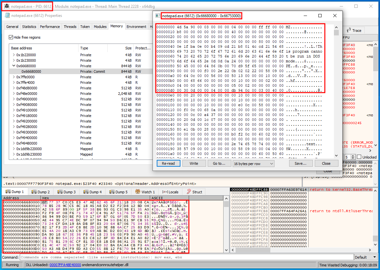Viewport: 380px width, 270px height.
Task: Open the Dump 5 tab
Action: point(119,192)
